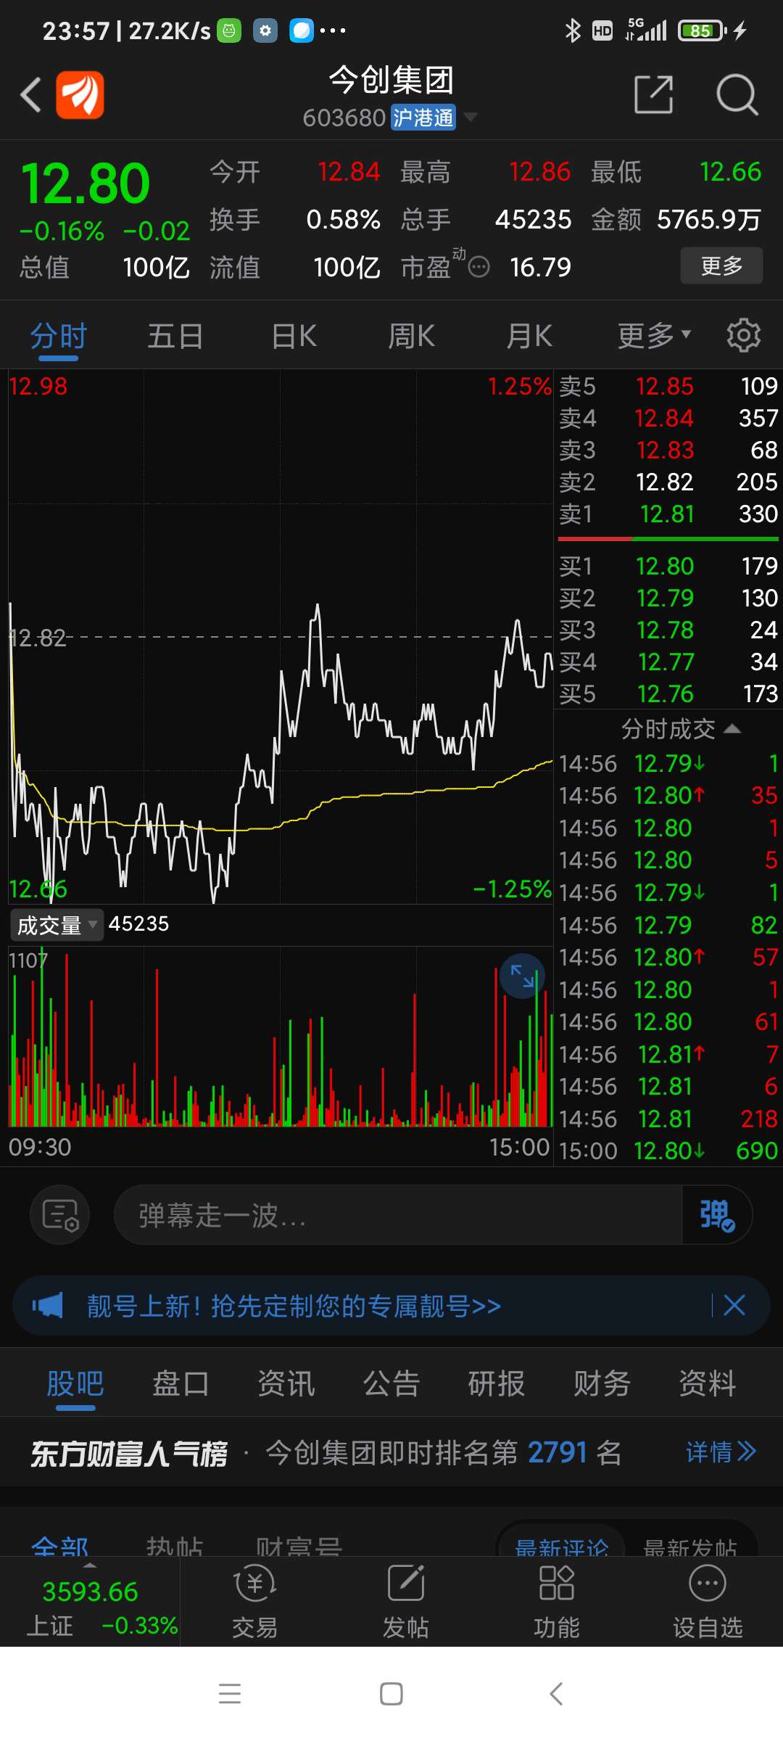
Task: Switch to the 财务 tab
Action: 602,1383
